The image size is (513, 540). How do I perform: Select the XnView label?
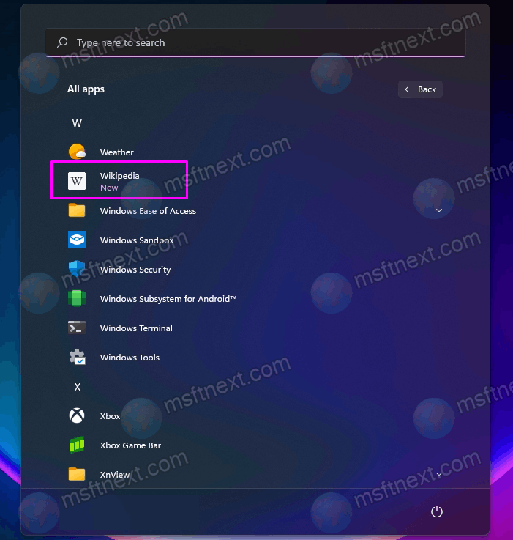pos(115,475)
